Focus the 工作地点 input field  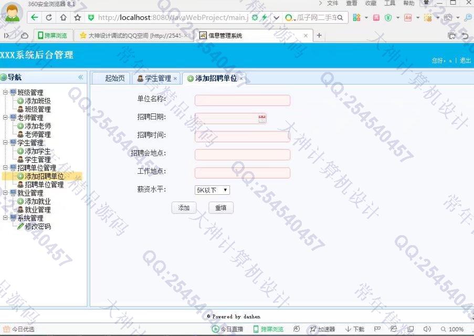(x=243, y=173)
